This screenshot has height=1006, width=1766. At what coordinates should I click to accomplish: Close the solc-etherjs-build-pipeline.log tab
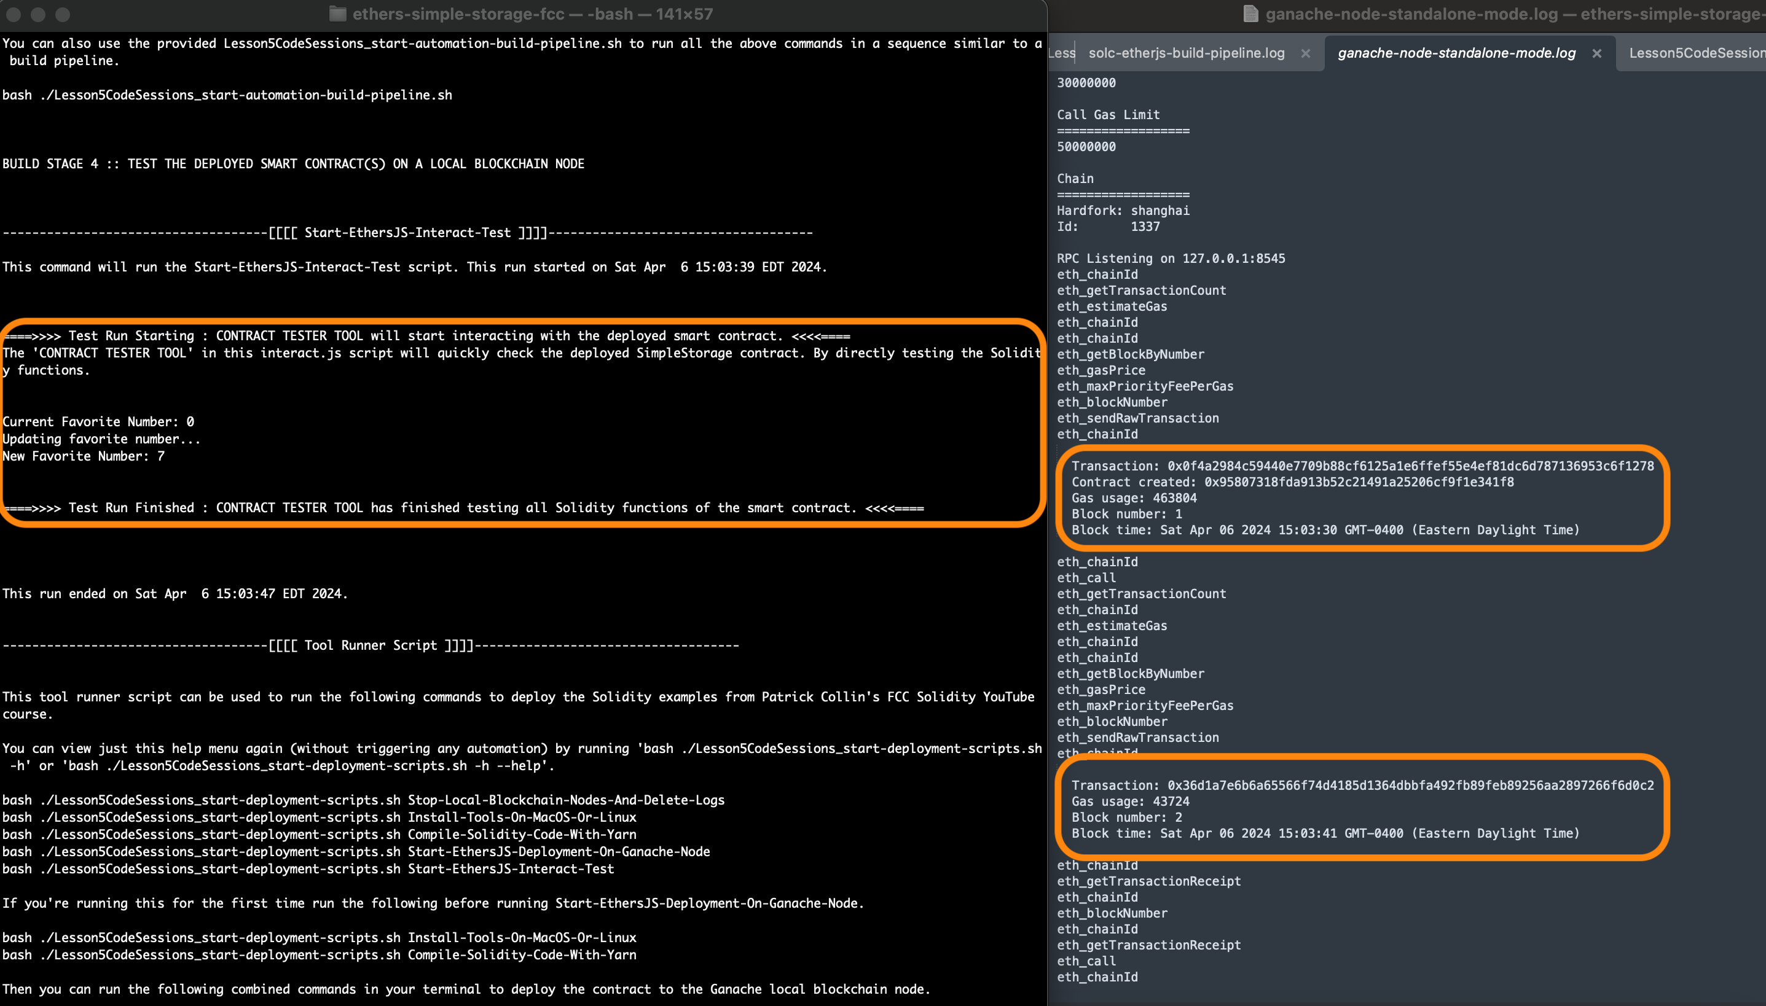tap(1305, 53)
